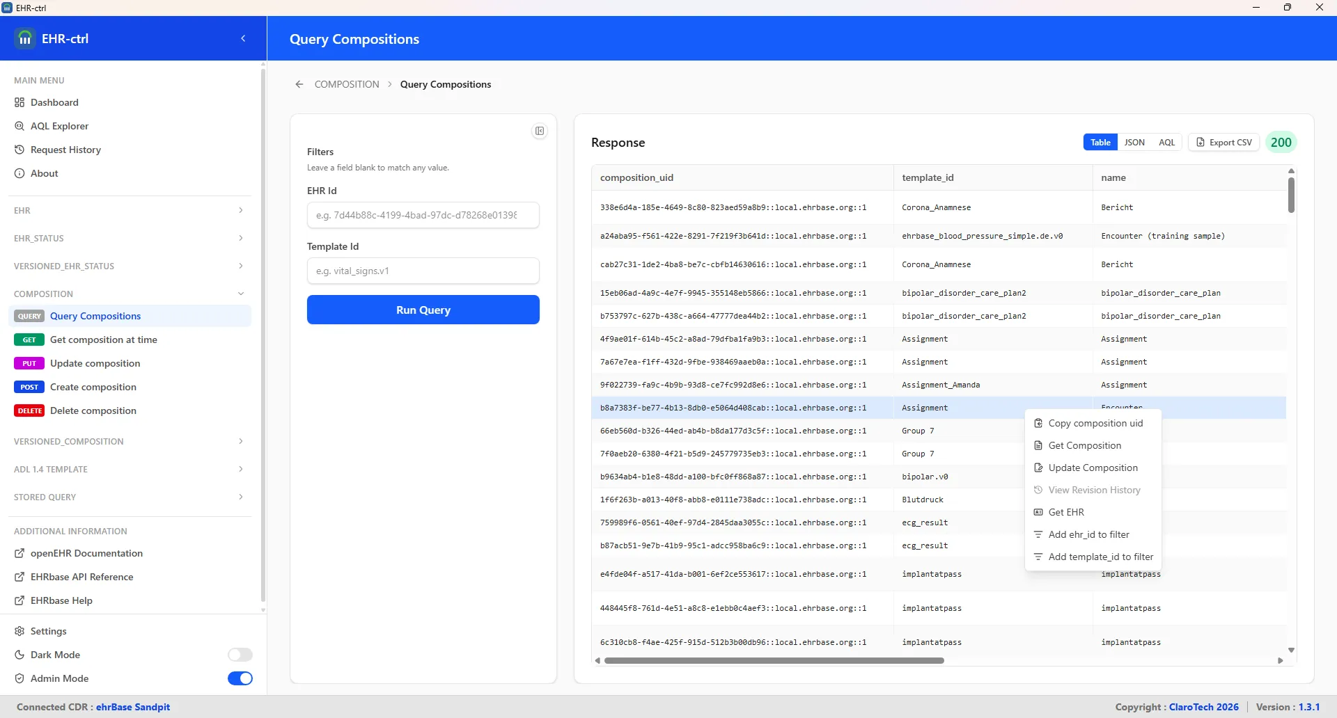Open EHRbase API Reference link
Screen dimensions: 1337x718
pyautogui.click(x=81, y=577)
